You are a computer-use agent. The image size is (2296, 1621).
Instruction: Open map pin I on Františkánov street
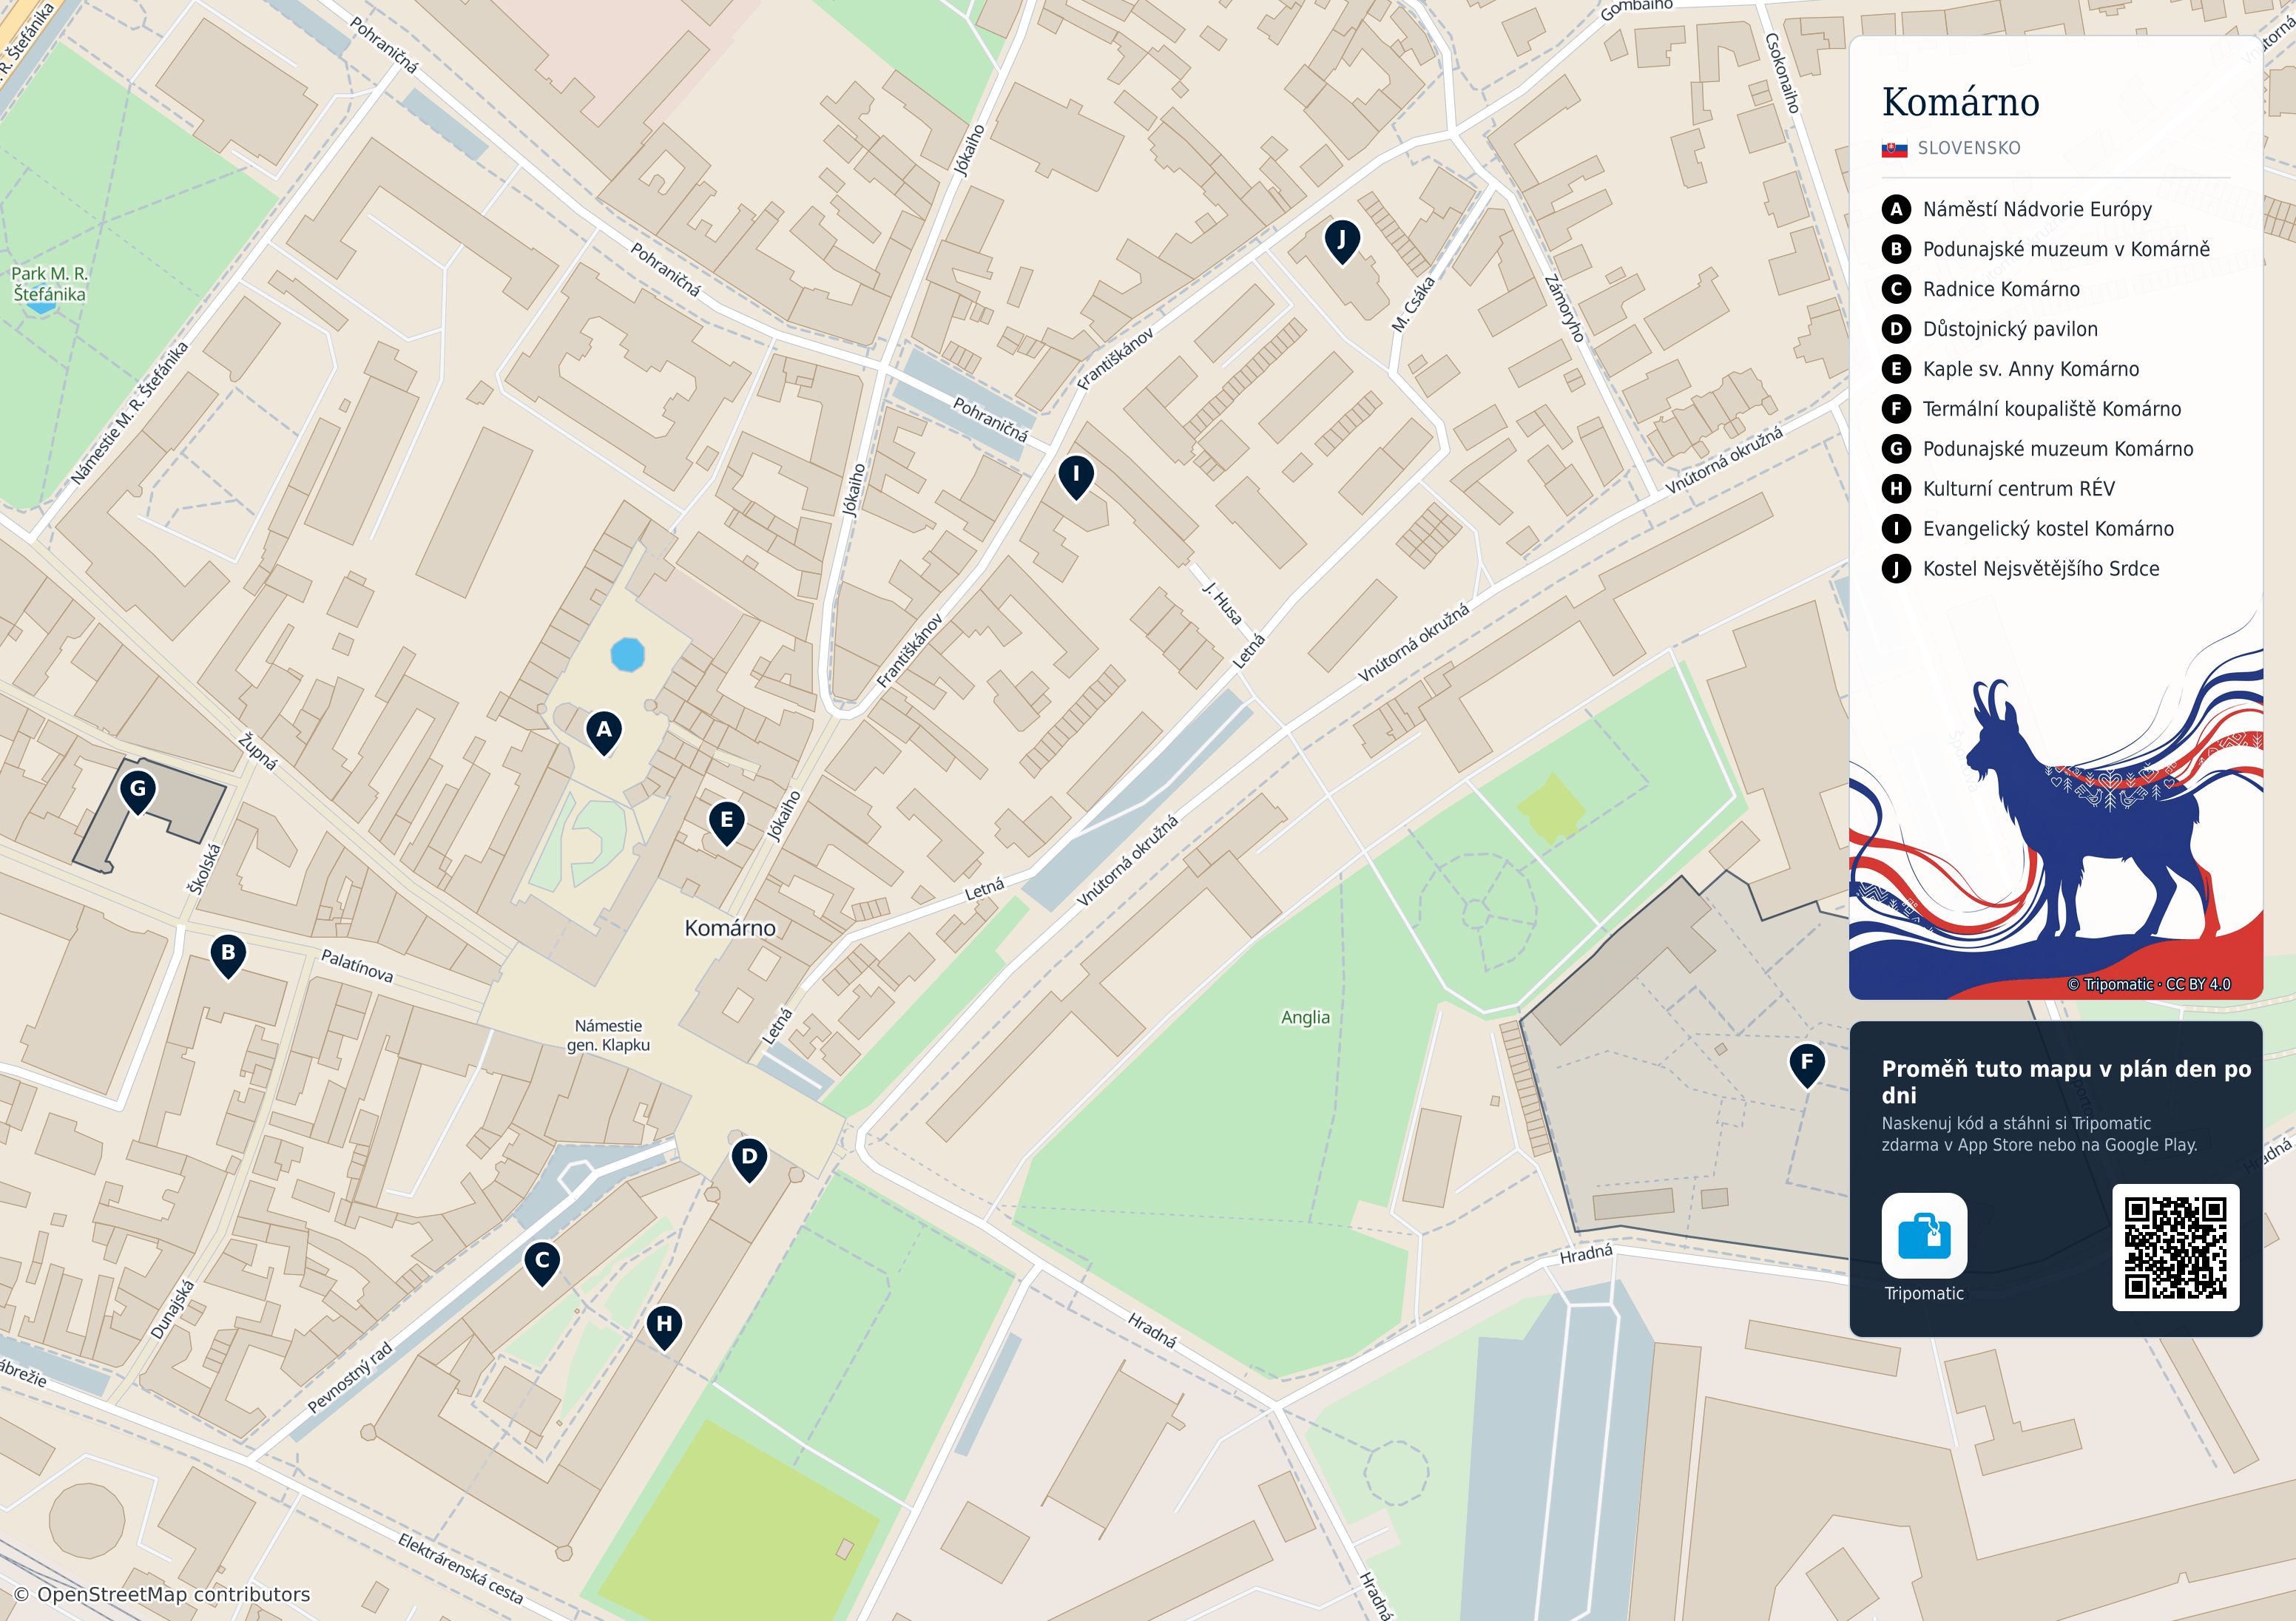[1076, 476]
